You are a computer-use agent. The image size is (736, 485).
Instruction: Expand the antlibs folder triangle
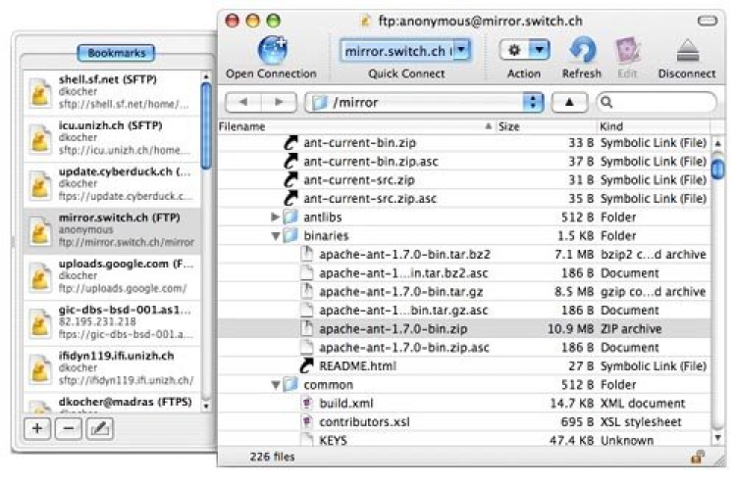click(276, 217)
